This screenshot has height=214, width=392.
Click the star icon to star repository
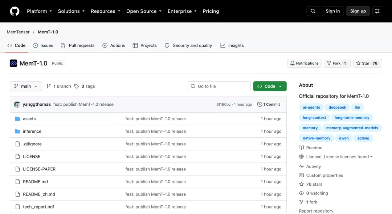pyautogui.click(x=358, y=63)
